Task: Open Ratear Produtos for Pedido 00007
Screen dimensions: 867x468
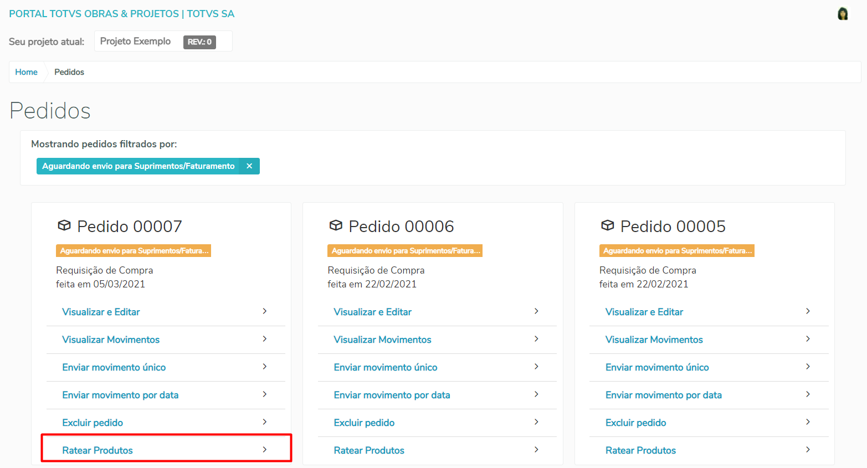Action: pos(98,450)
